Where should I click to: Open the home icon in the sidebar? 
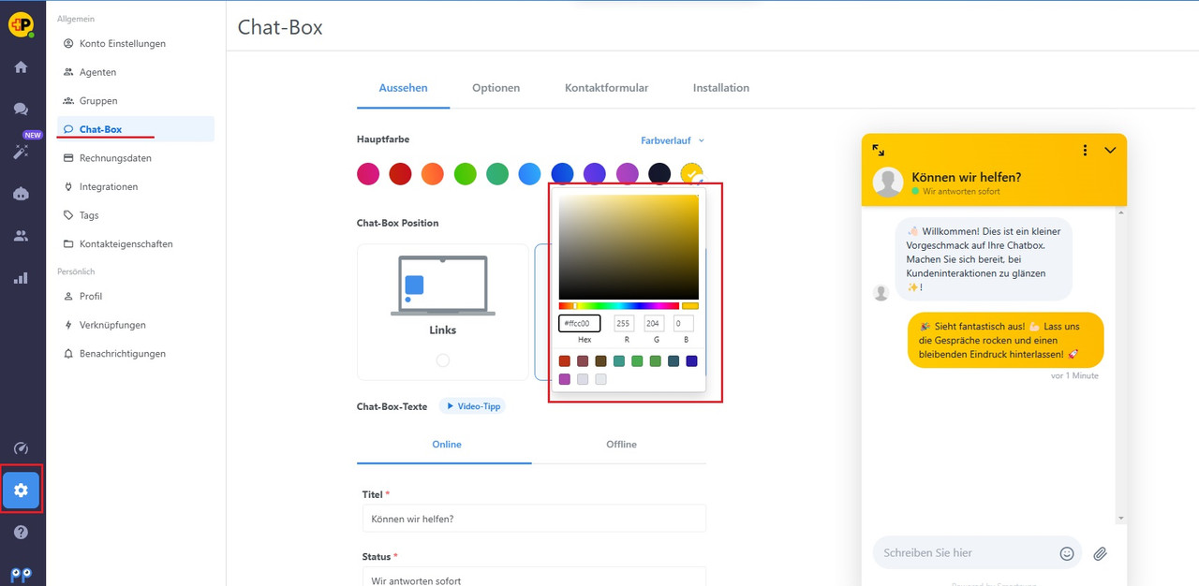(x=21, y=67)
